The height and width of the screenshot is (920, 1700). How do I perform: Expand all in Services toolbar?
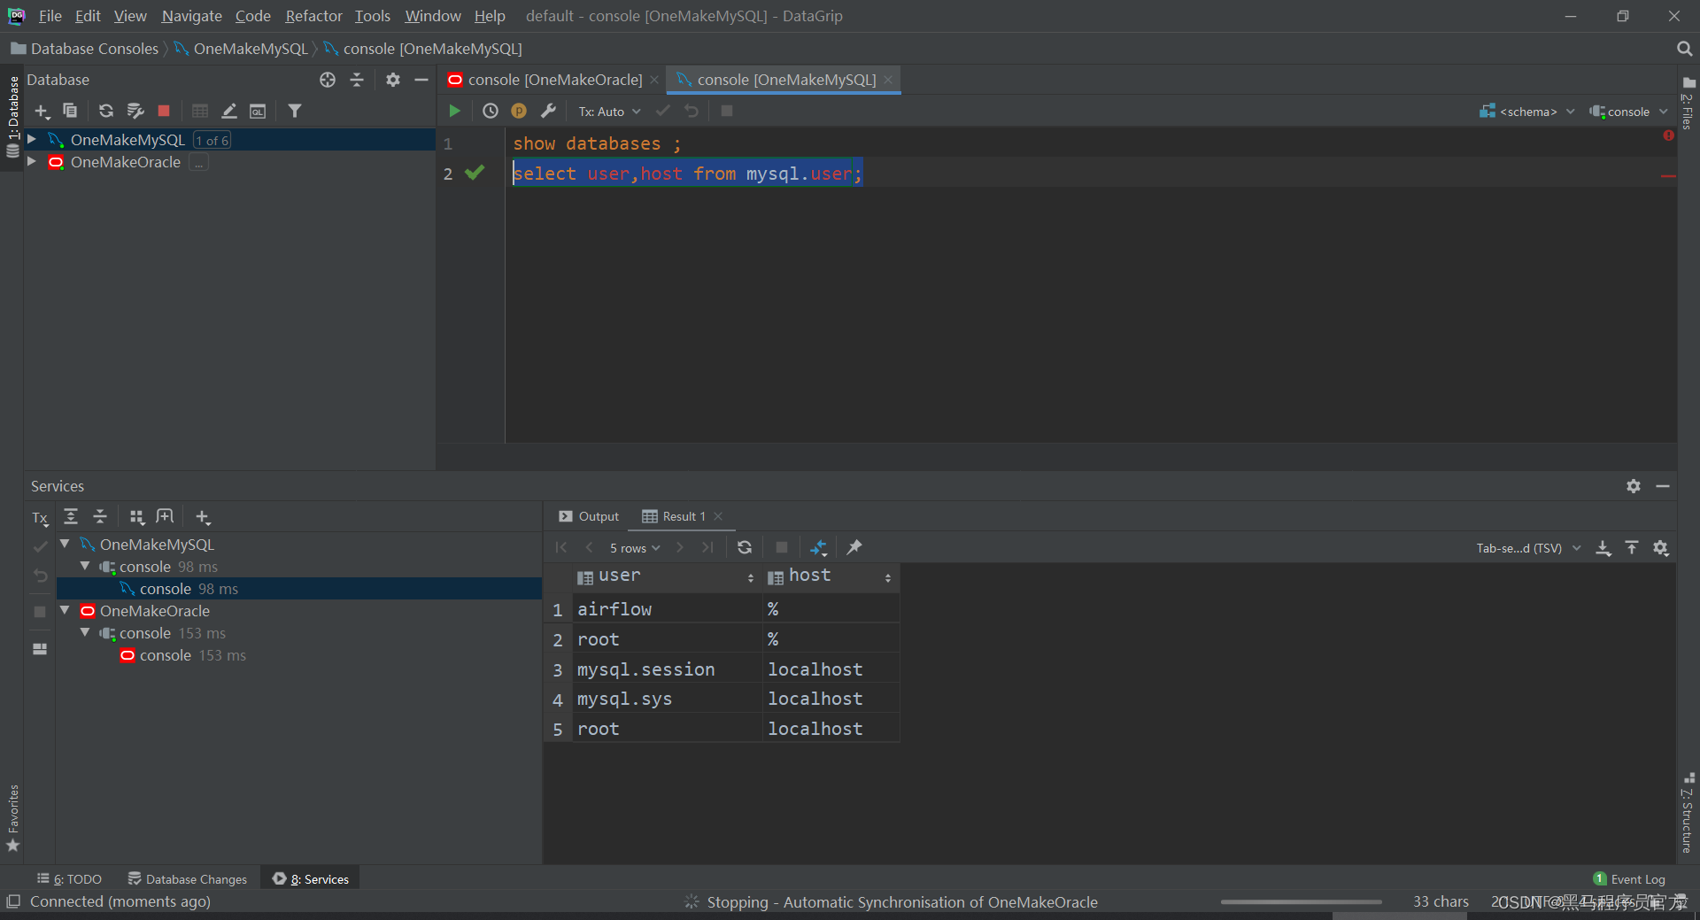coord(71,516)
